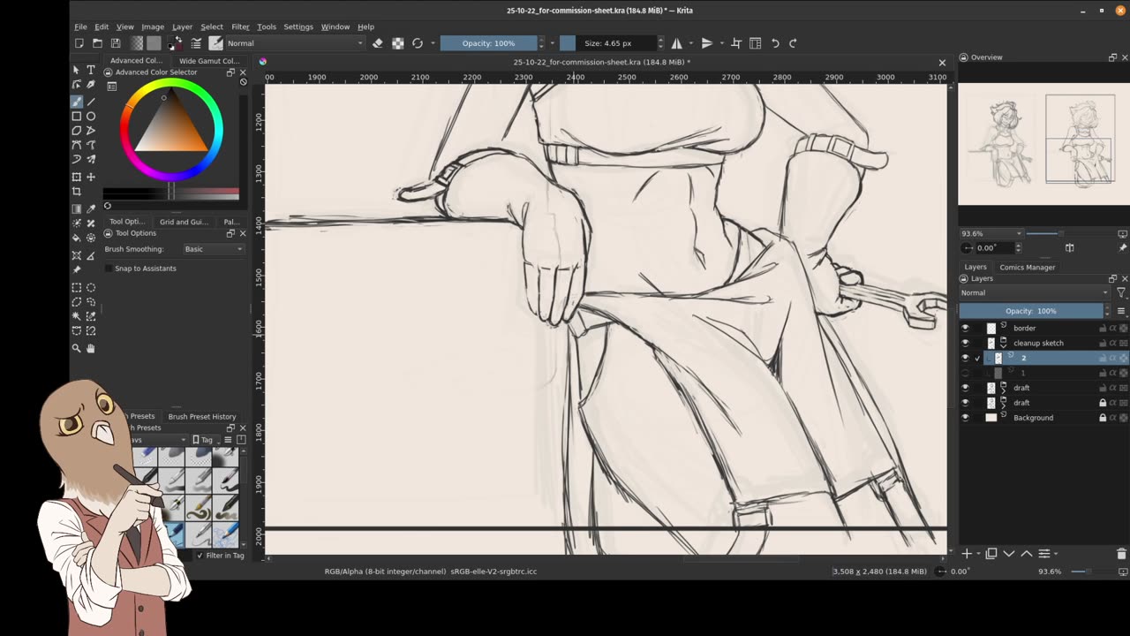Select the Assistant tool

(x=77, y=255)
